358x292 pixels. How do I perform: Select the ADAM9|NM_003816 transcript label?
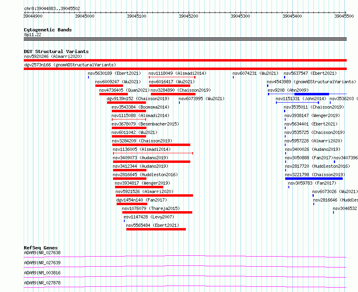[43, 273]
